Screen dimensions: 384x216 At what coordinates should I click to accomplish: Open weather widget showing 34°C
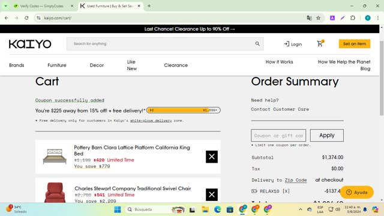pyautogui.click(x=16, y=209)
